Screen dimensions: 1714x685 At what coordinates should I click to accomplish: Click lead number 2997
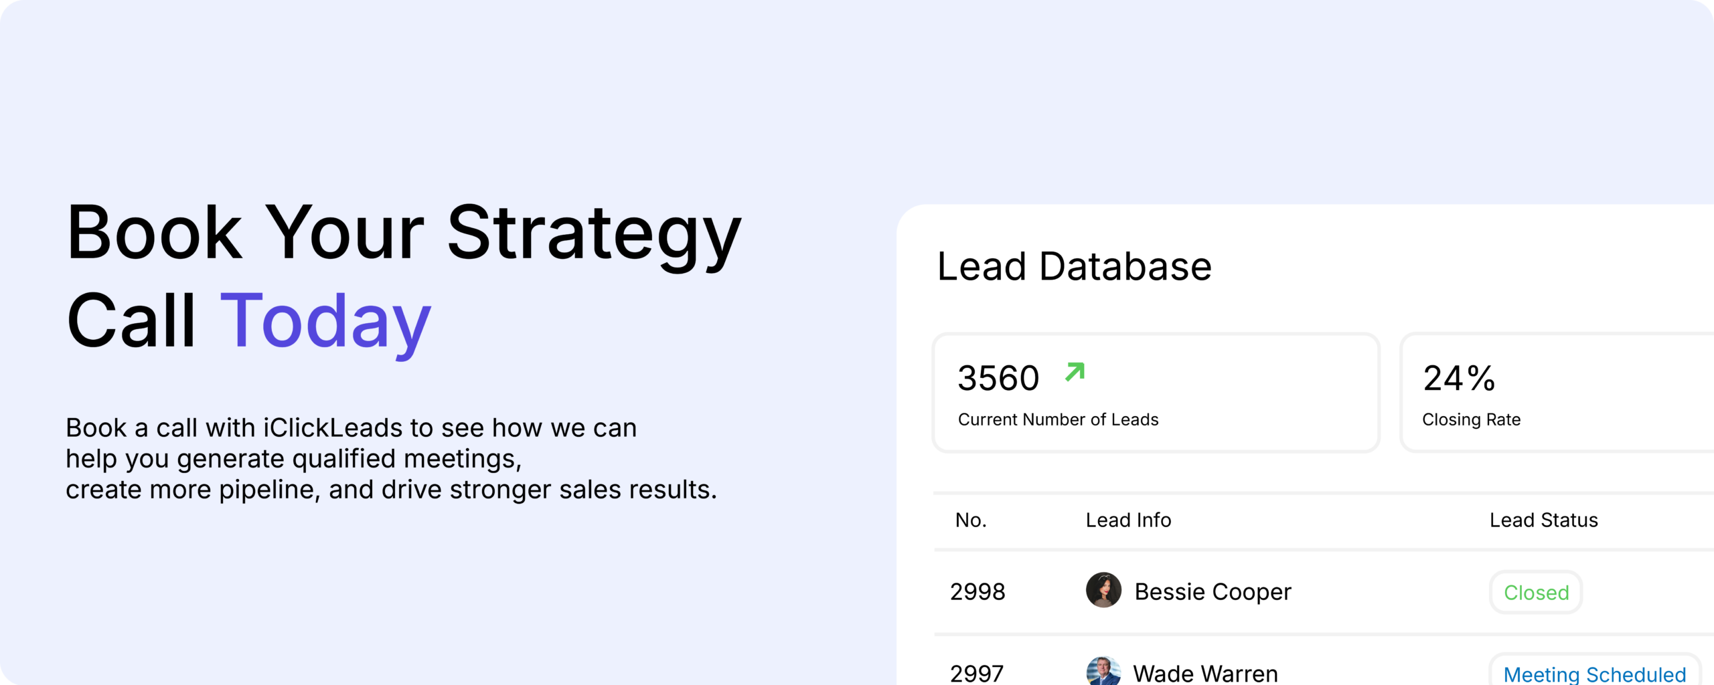pyautogui.click(x=977, y=673)
